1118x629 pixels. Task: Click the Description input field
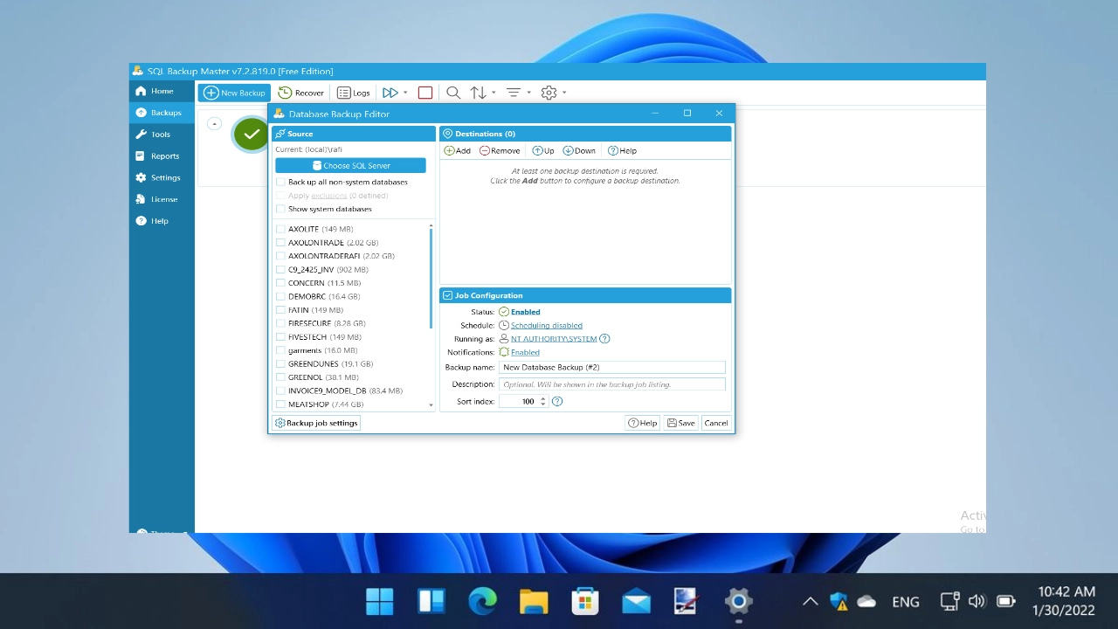(612, 384)
